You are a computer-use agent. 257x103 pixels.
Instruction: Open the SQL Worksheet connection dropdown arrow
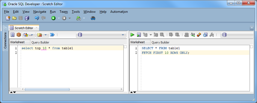point(84,18)
